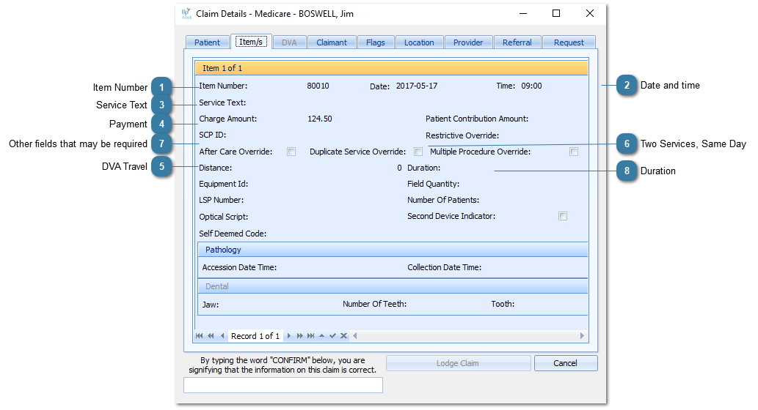Viewport: 758px width, 410px height.
Task: Click the Number Of Teeth label
Action: click(375, 304)
